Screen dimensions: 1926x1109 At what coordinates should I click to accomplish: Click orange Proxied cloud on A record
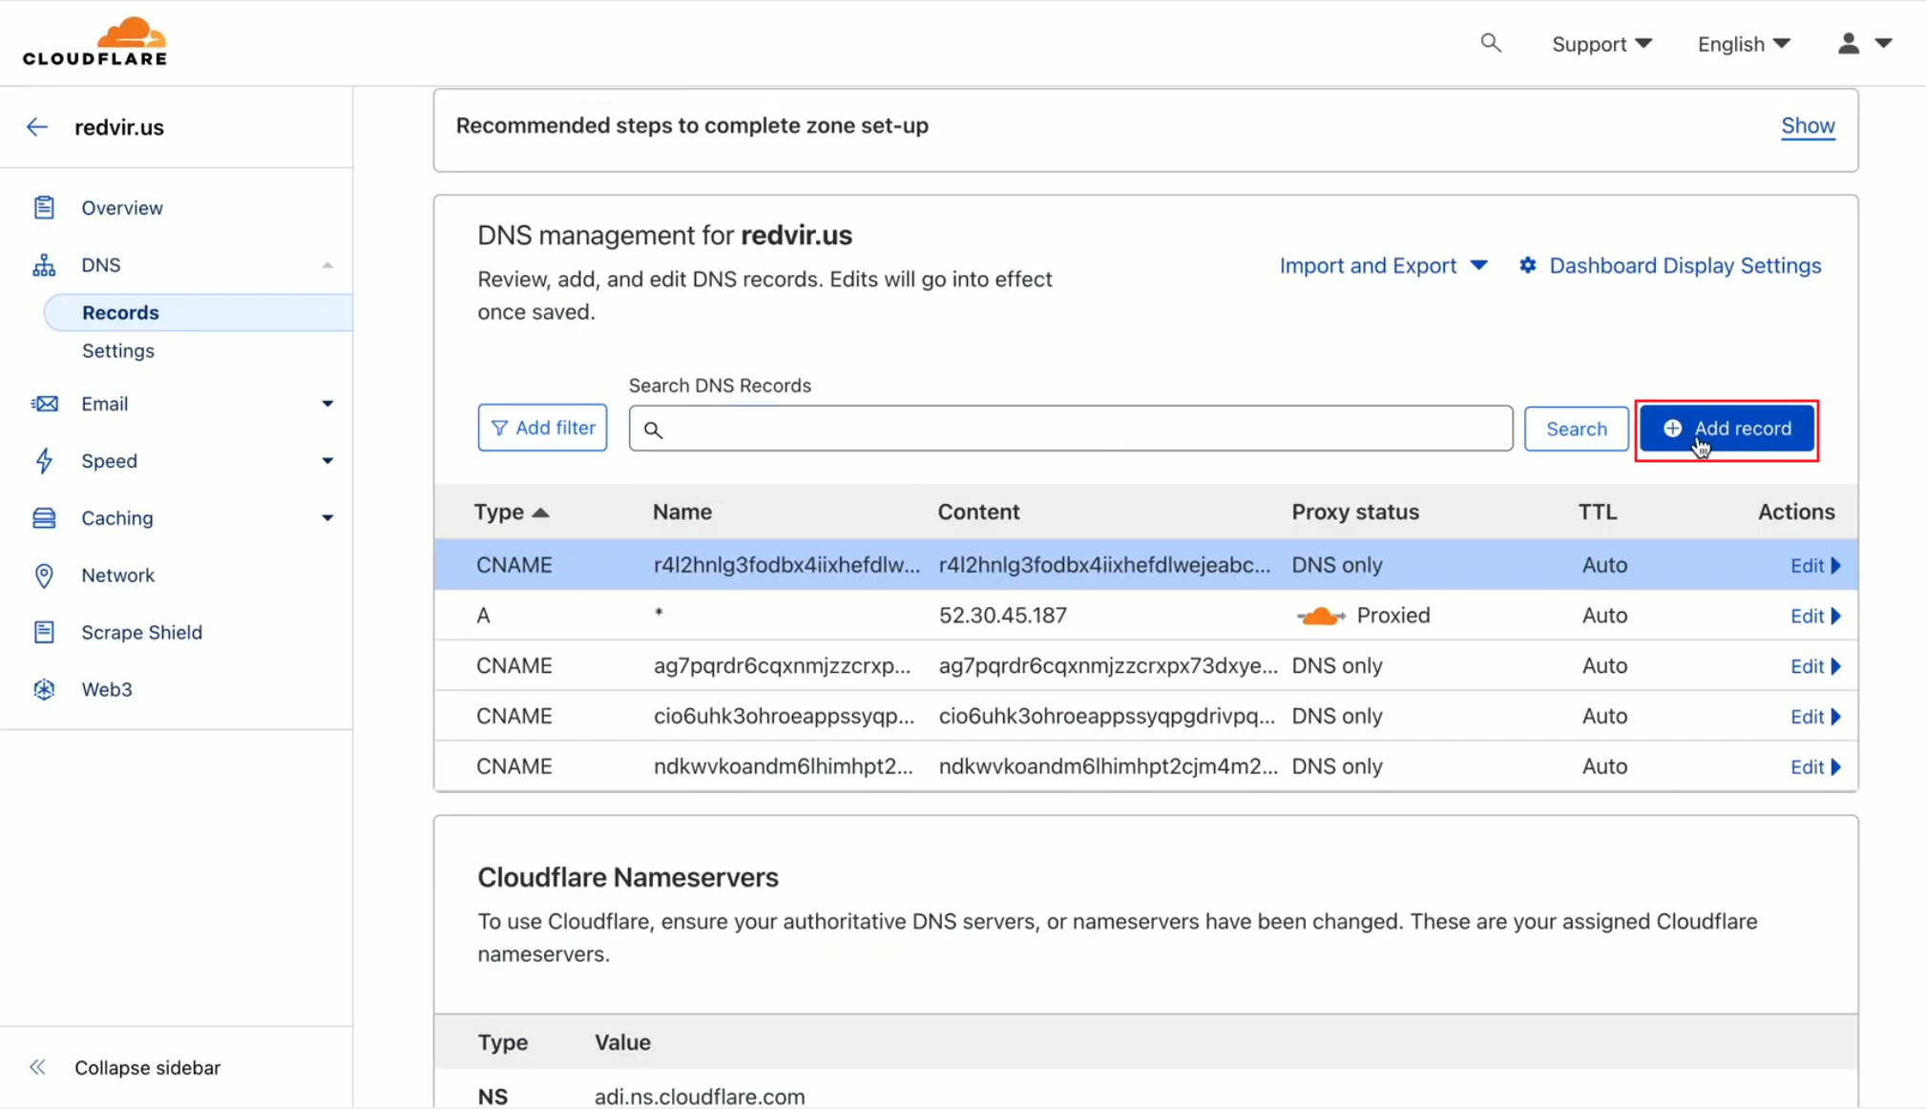click(1320, 617)
